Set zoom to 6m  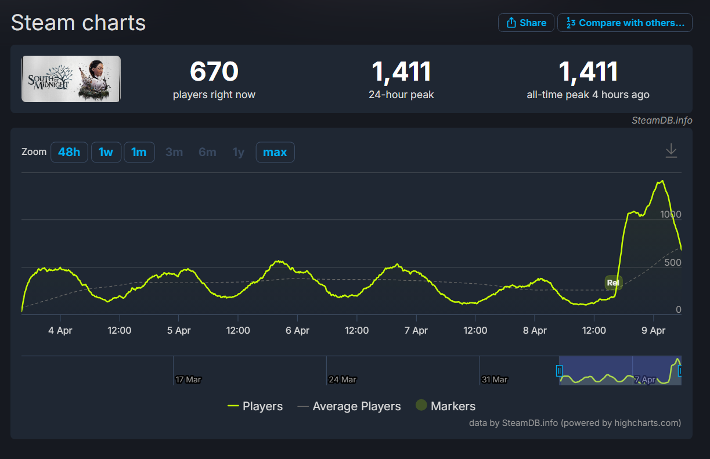coord(207,152)
